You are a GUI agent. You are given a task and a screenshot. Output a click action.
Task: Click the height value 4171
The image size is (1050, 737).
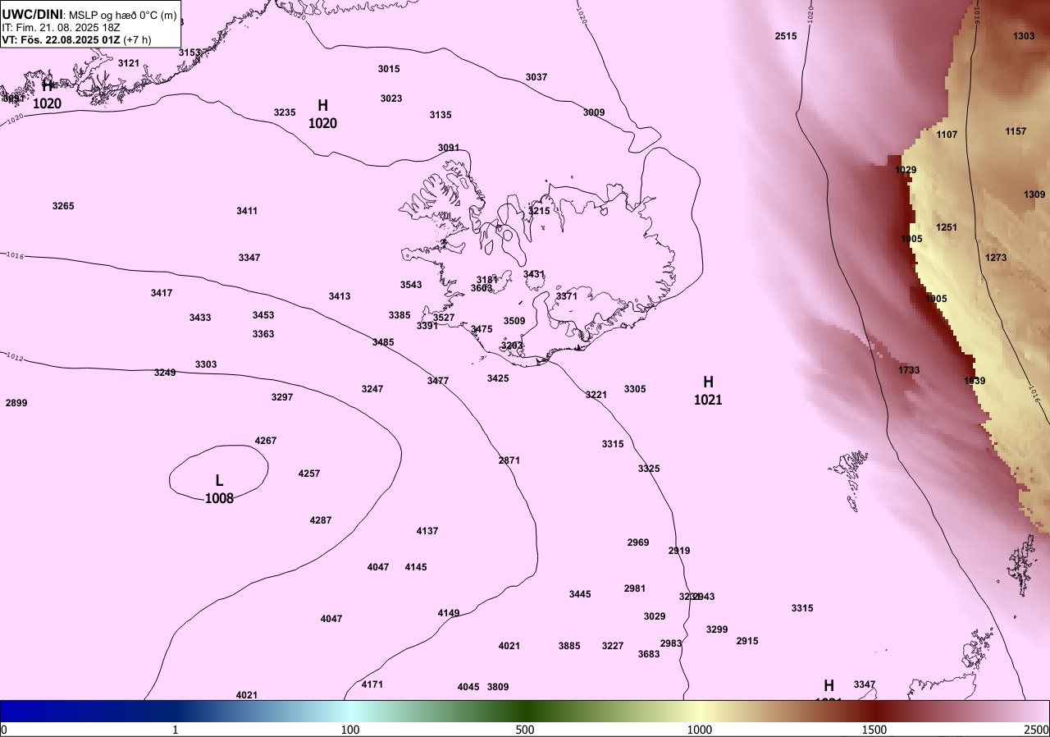tap(372, 684)
